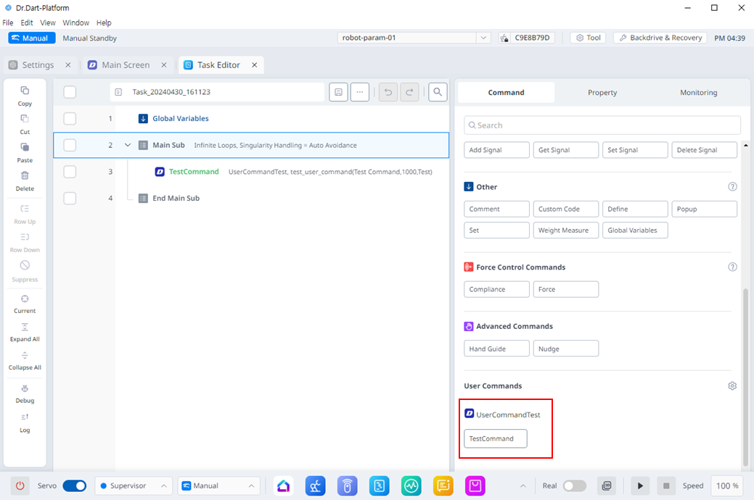754x500 pixels.
Task: Open the yellow message module icon
Action: (443, 486)
